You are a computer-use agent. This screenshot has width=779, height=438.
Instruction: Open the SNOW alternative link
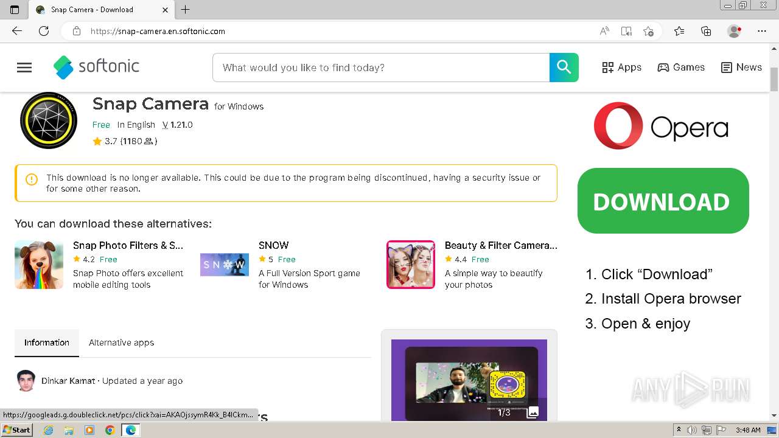tap(274, 245)
